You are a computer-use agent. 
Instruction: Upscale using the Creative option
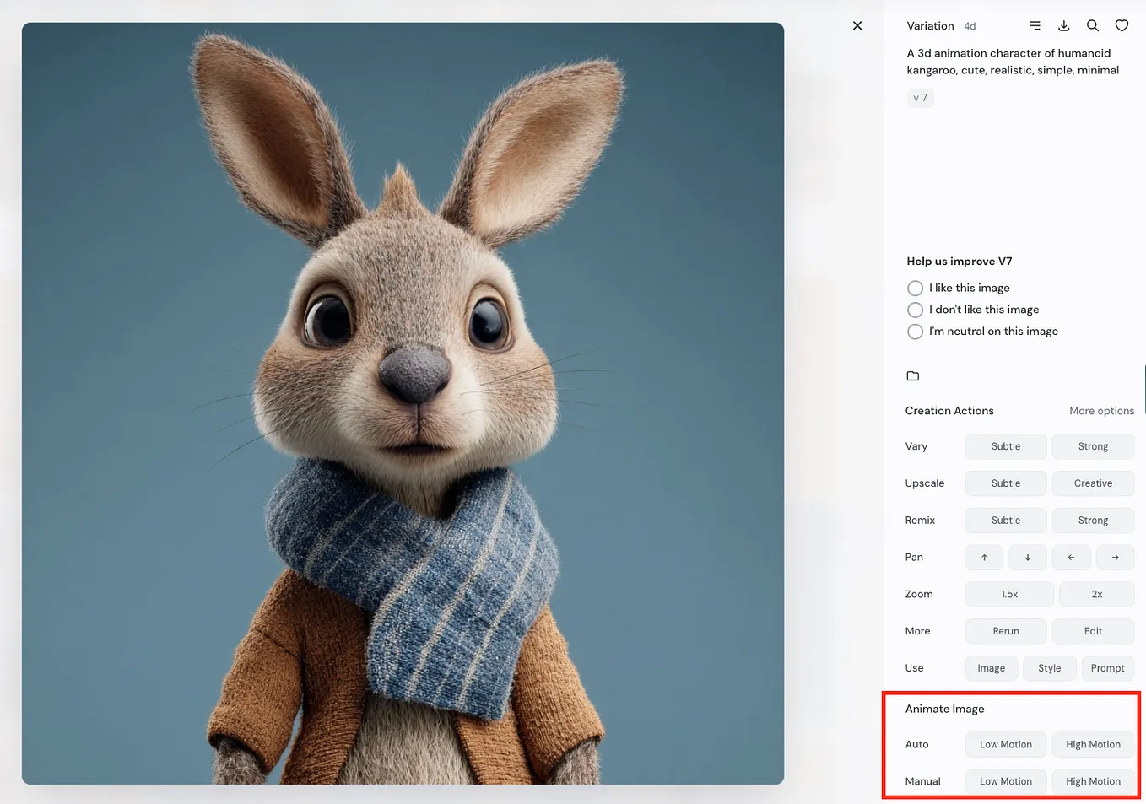(1093, 483)
